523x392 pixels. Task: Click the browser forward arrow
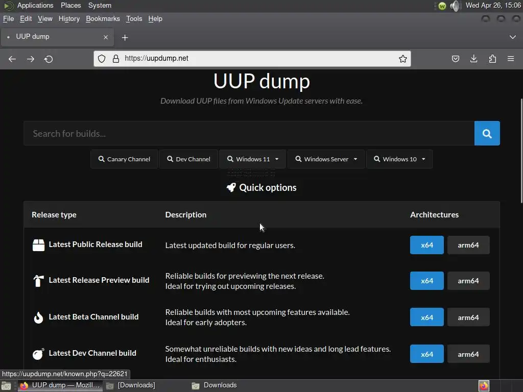(30, 59)
